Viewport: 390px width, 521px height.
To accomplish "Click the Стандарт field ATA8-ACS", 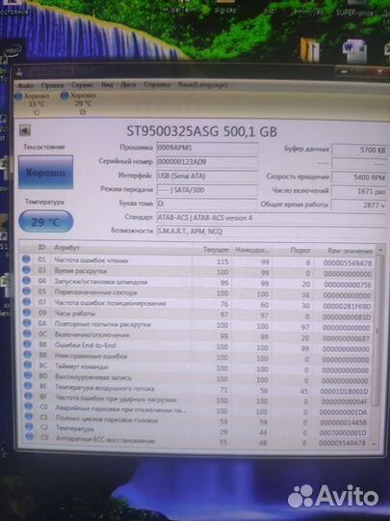I will click(272, 218).
